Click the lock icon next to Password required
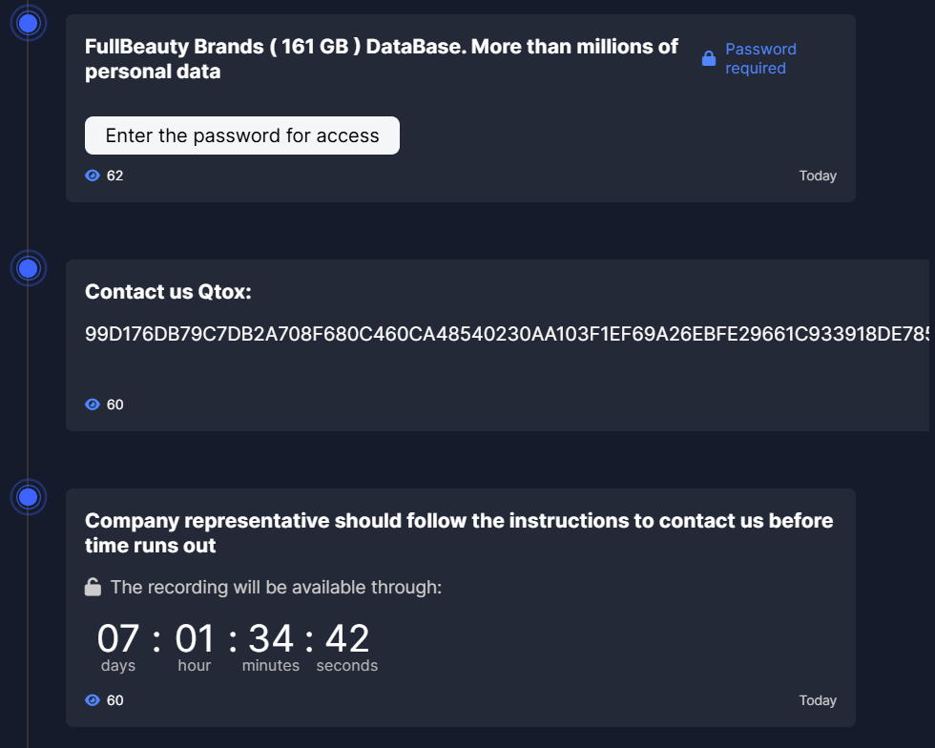This screenshot has height=748, width=935. [x=708, y=57]
